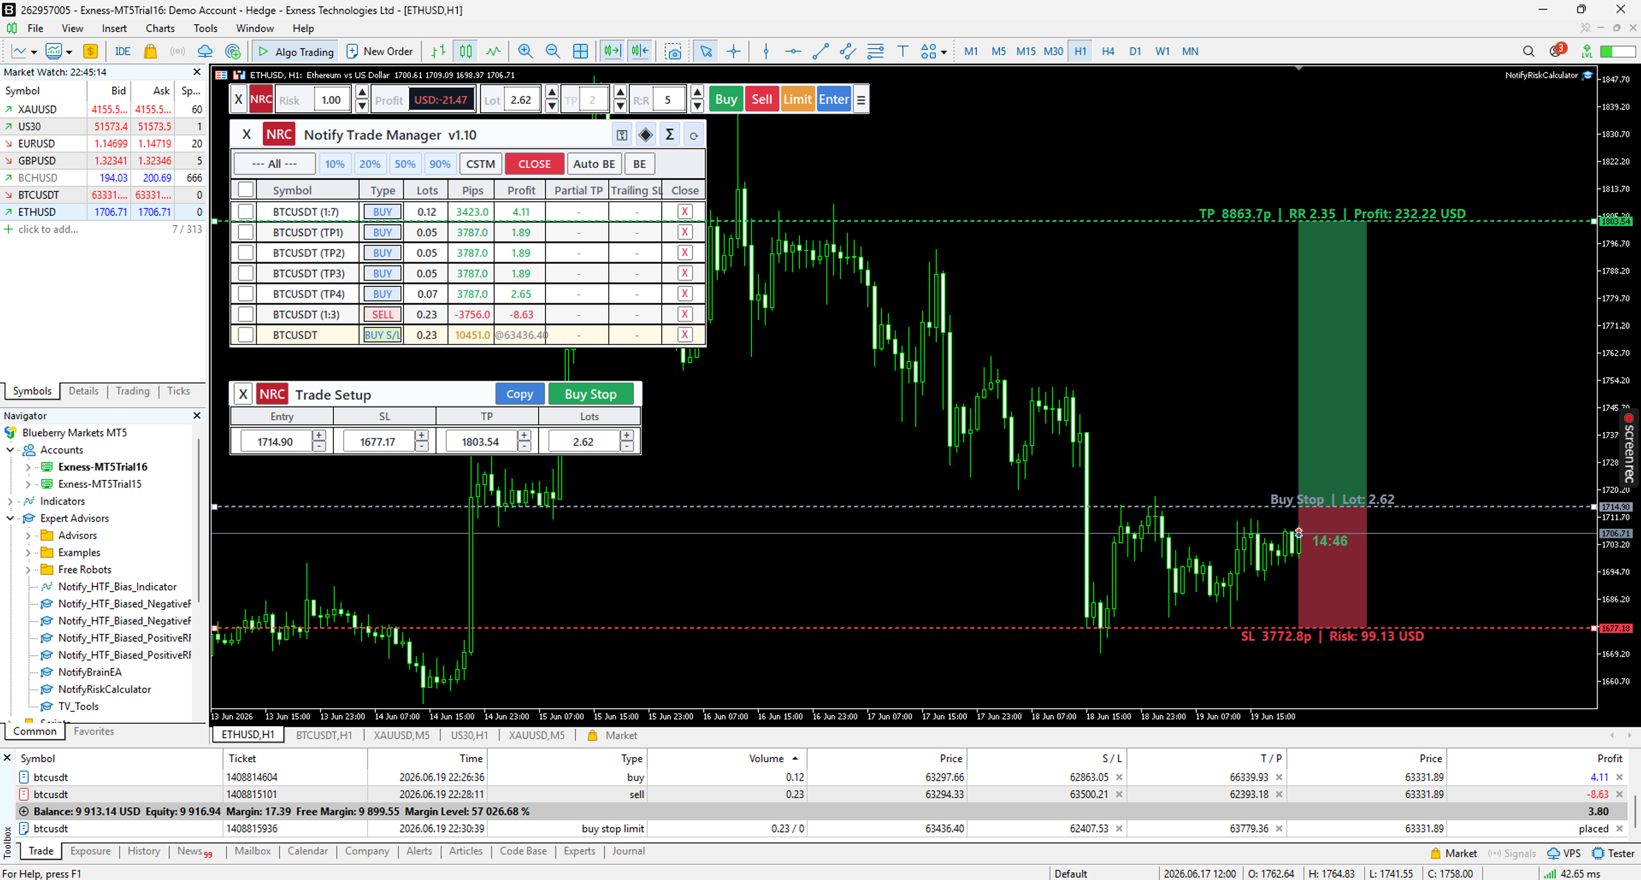The width and height of the screenshot is (1641, 880).
Task: Click the red CLOSE button
Action: coord(534,164)
